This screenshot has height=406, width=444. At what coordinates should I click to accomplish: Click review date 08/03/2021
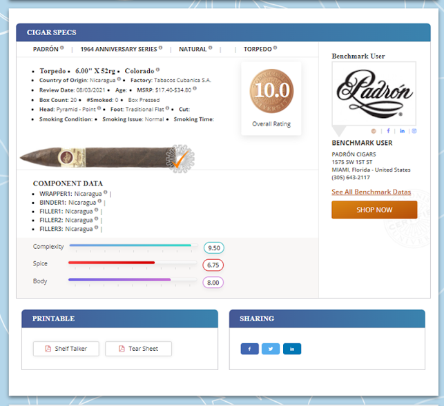pos(90,90)
